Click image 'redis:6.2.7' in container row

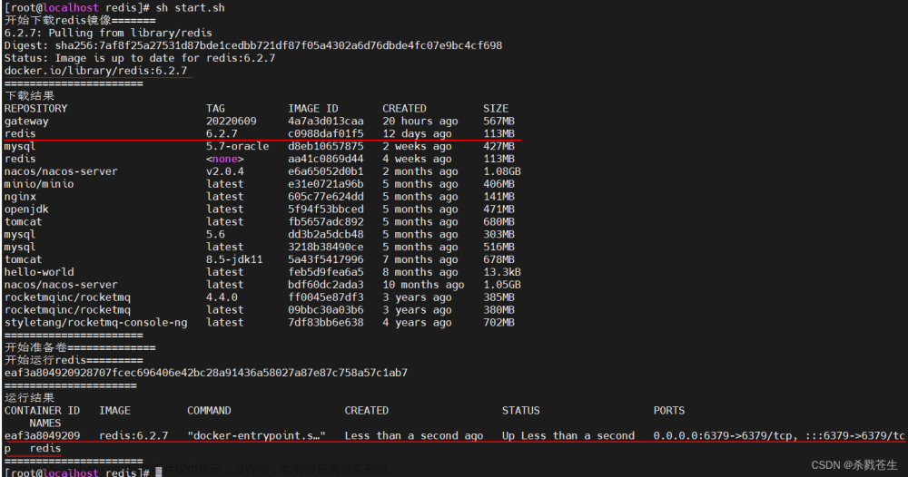coord(133,435)
